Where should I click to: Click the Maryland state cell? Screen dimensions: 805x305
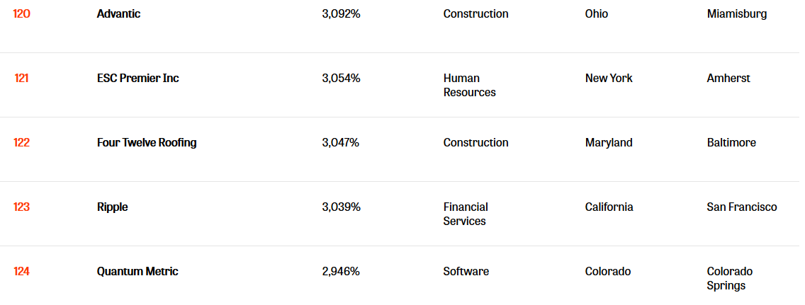point(609,142)
